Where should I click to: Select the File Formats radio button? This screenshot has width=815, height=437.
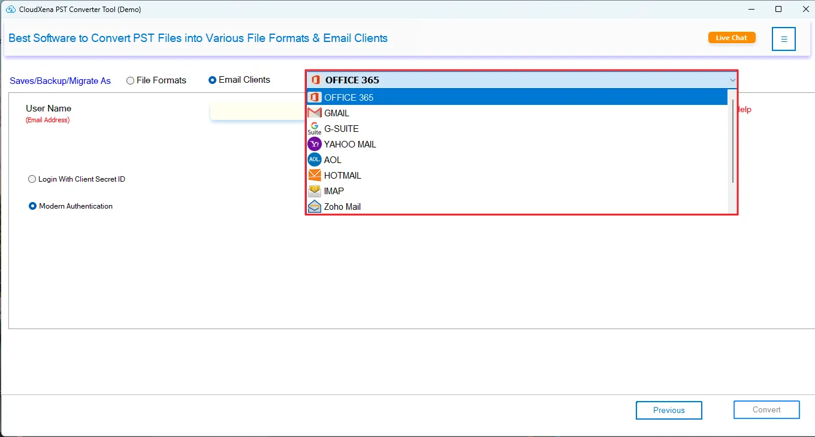point(130,80)
